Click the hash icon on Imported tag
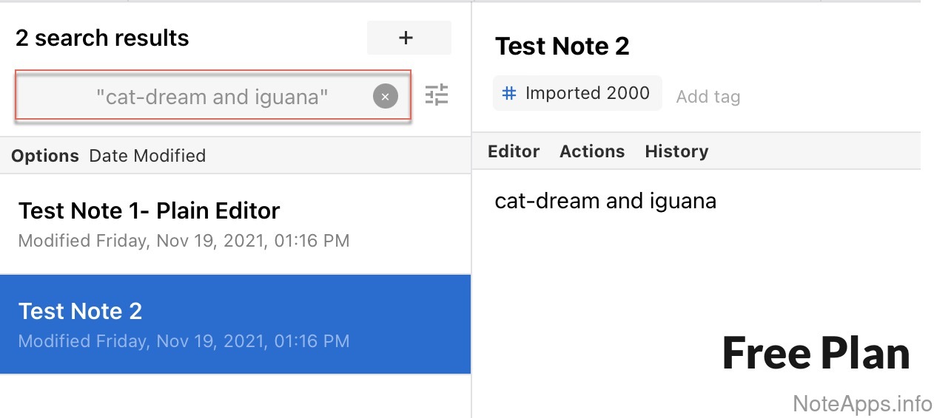 click(509, 93)
